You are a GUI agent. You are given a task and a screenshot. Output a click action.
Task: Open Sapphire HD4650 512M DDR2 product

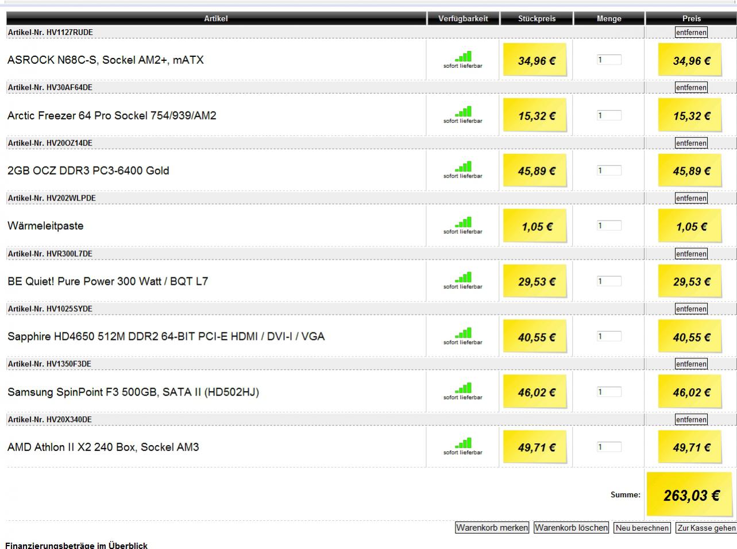tap(166, 337)
